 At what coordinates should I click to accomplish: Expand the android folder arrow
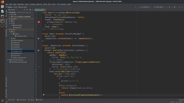[x=10, y=17]
